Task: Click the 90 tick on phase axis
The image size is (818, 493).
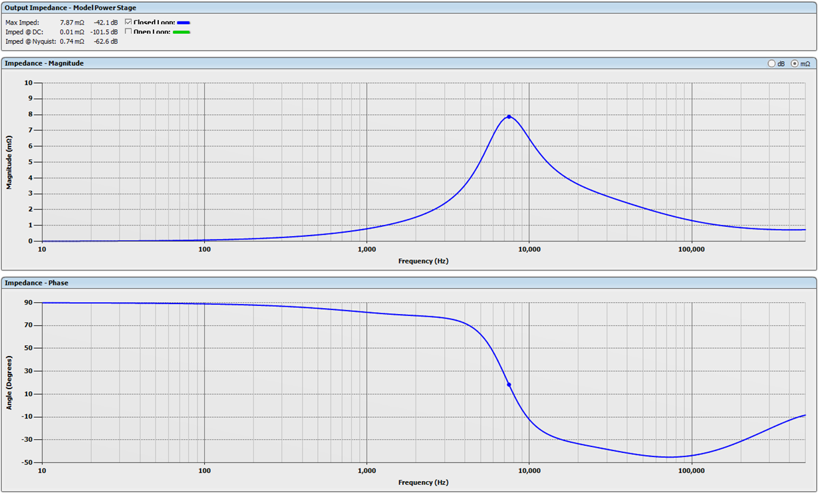Action: [x=29, y=303]
